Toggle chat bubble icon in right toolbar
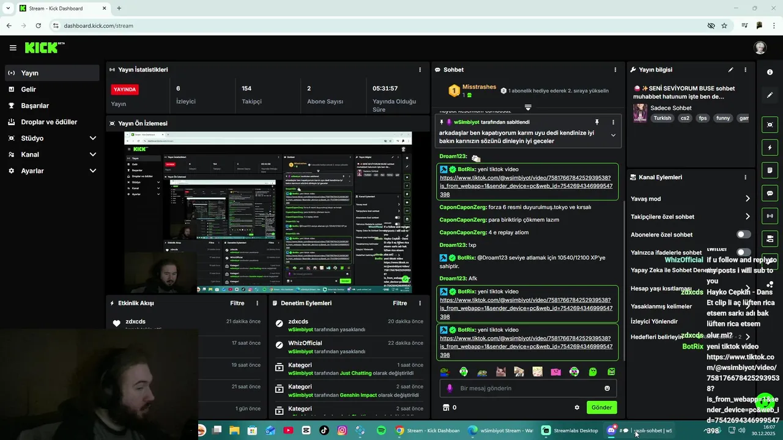 tap(770, 193)
